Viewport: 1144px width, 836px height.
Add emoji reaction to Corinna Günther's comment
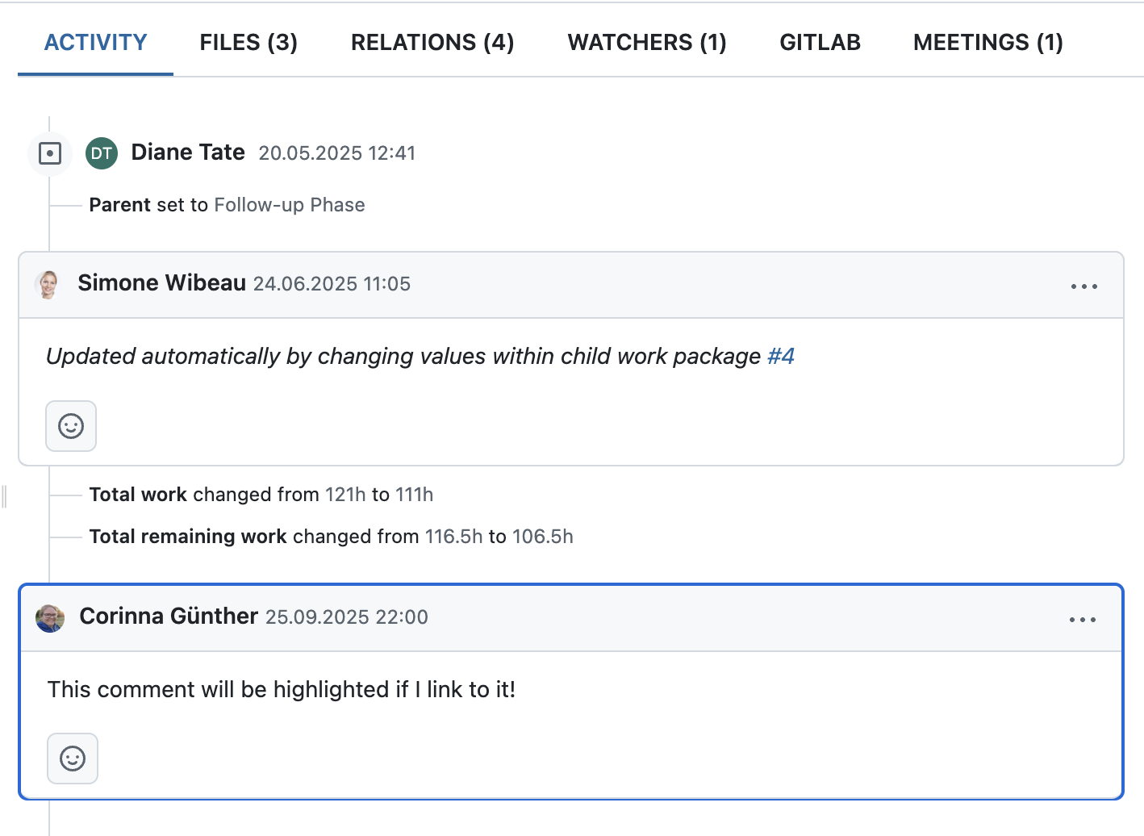point(73,759)
